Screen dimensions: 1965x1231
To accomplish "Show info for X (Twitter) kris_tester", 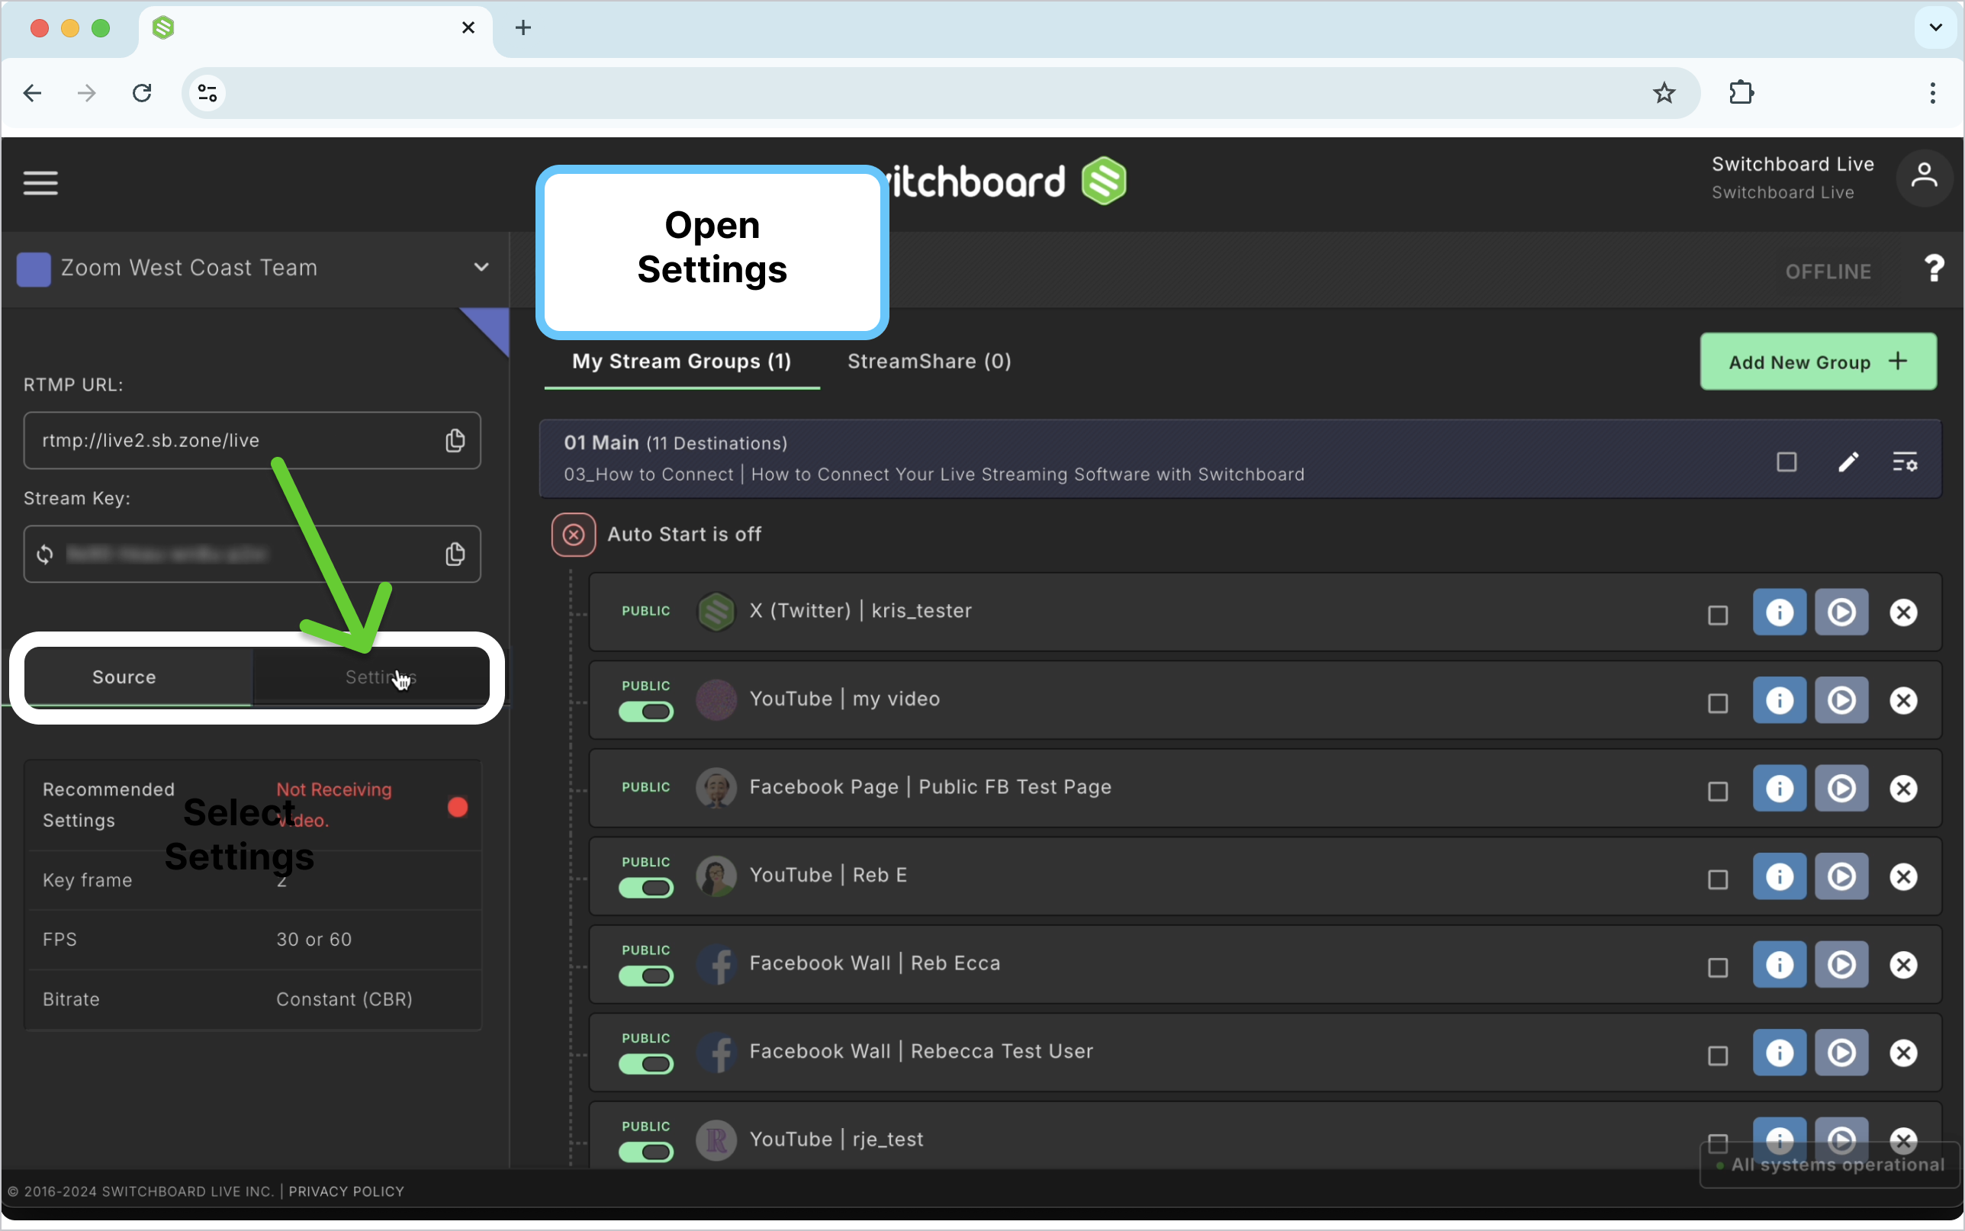I will (x=1780, y=612).
